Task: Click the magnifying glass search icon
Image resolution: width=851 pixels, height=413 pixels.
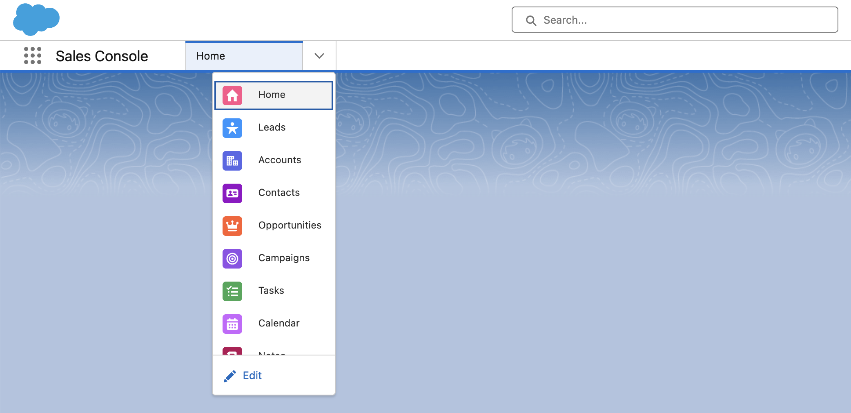Action: coord(531,20)
